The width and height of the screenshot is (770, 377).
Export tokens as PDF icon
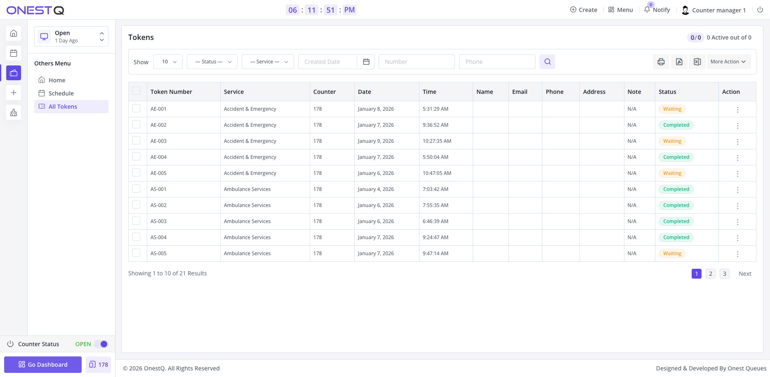[x=679, y=62]
